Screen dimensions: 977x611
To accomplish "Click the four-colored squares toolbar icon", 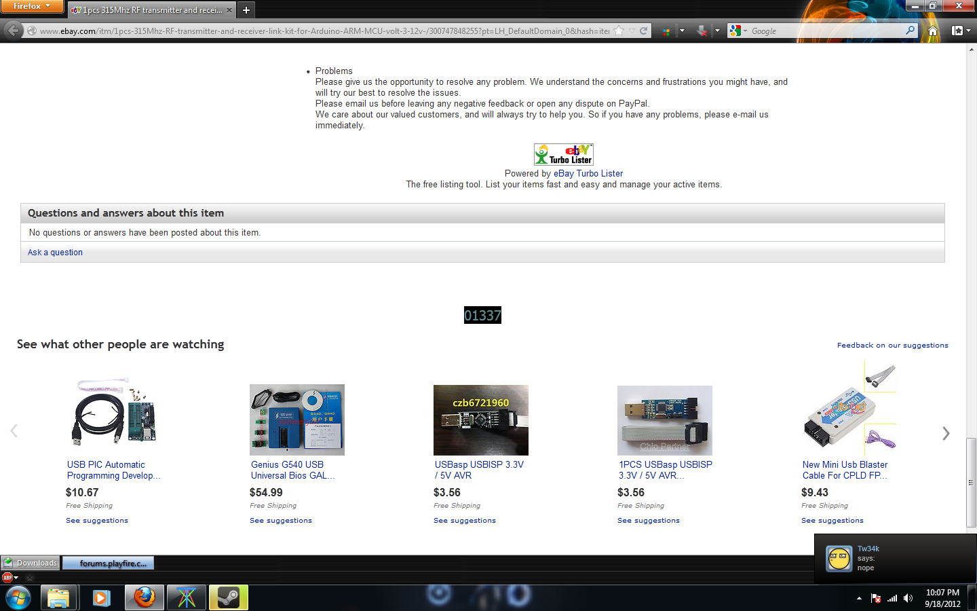I will point(666,31).
